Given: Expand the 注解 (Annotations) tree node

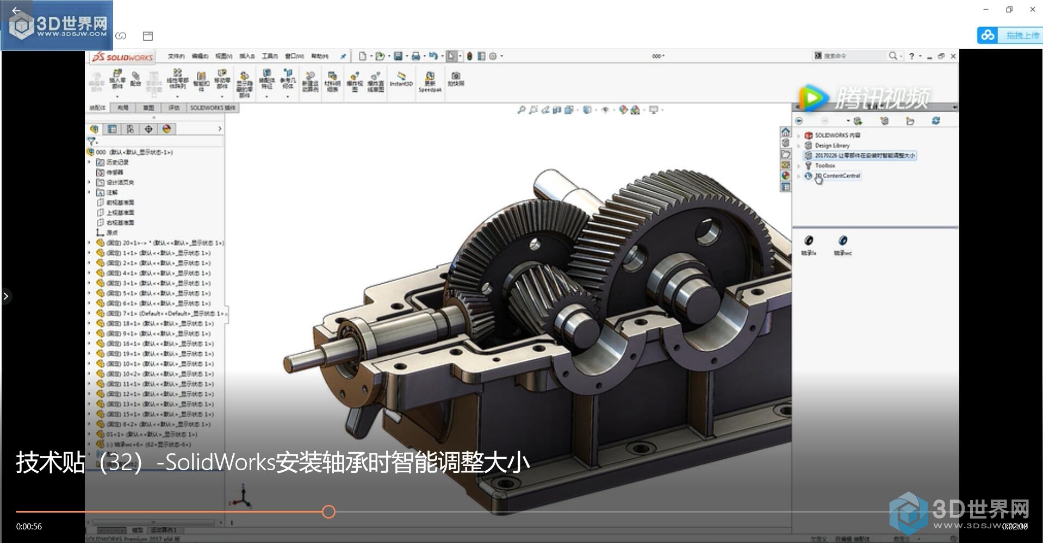Looking at the screenshot, I should 90,192.
